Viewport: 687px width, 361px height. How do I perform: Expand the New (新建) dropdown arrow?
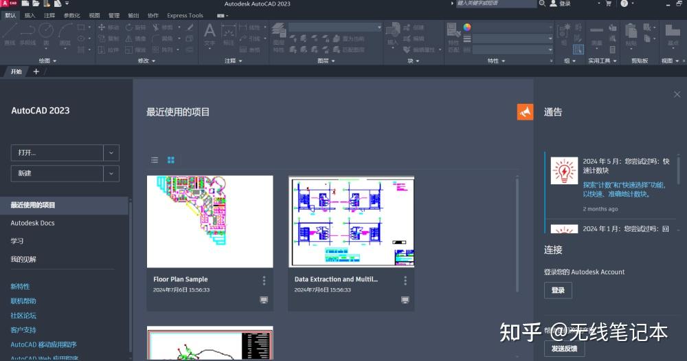(x=111, y=173)
